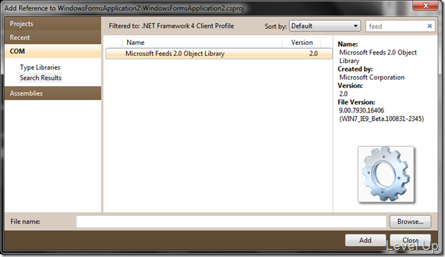This screenshot has width=445, height=257.
Task: Select Microsoft Feeds 2.0 Object Library row
Action: click(219, 54)
